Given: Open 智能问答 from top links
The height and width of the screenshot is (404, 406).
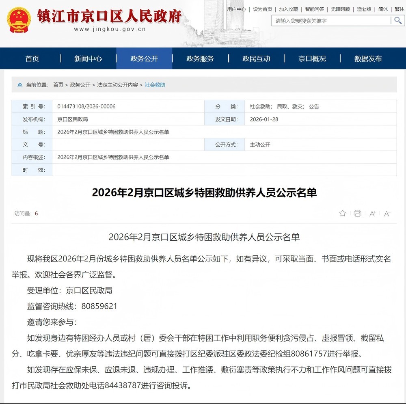Looking at the screenshot, I should (314, 9).
